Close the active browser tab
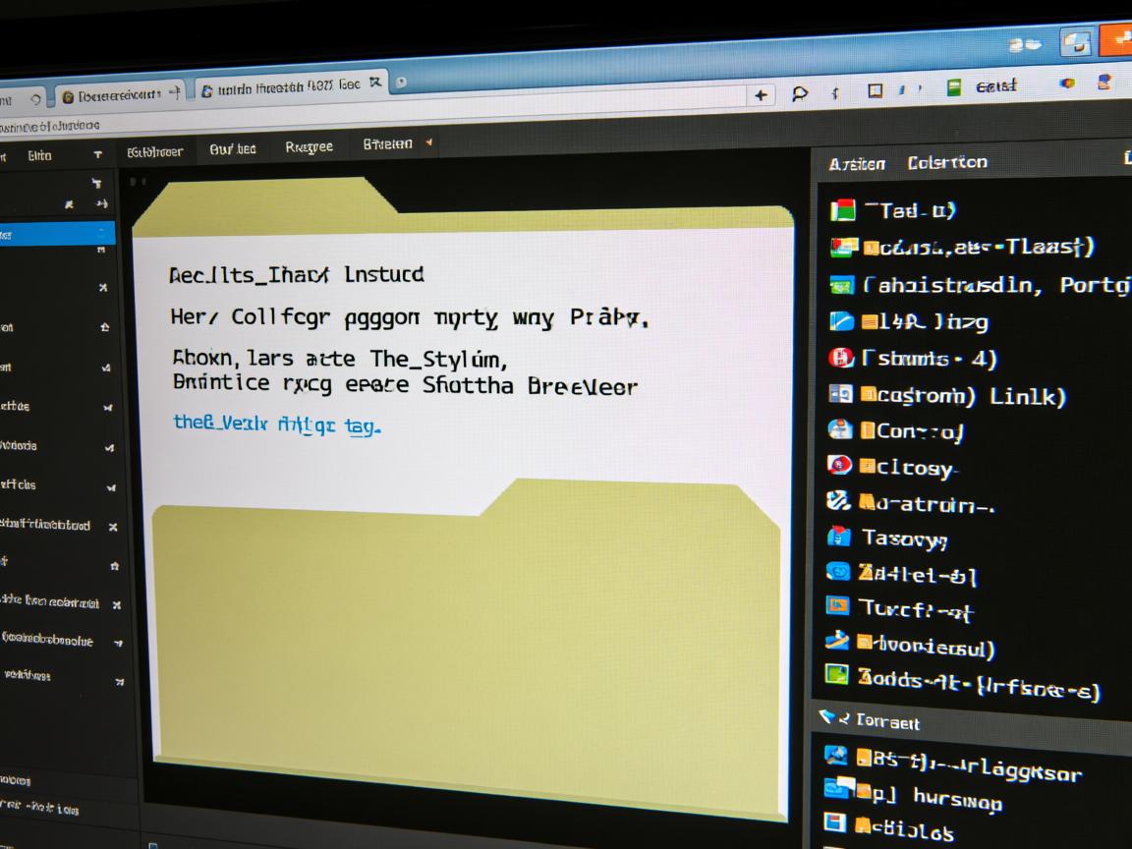 [374, 85]
